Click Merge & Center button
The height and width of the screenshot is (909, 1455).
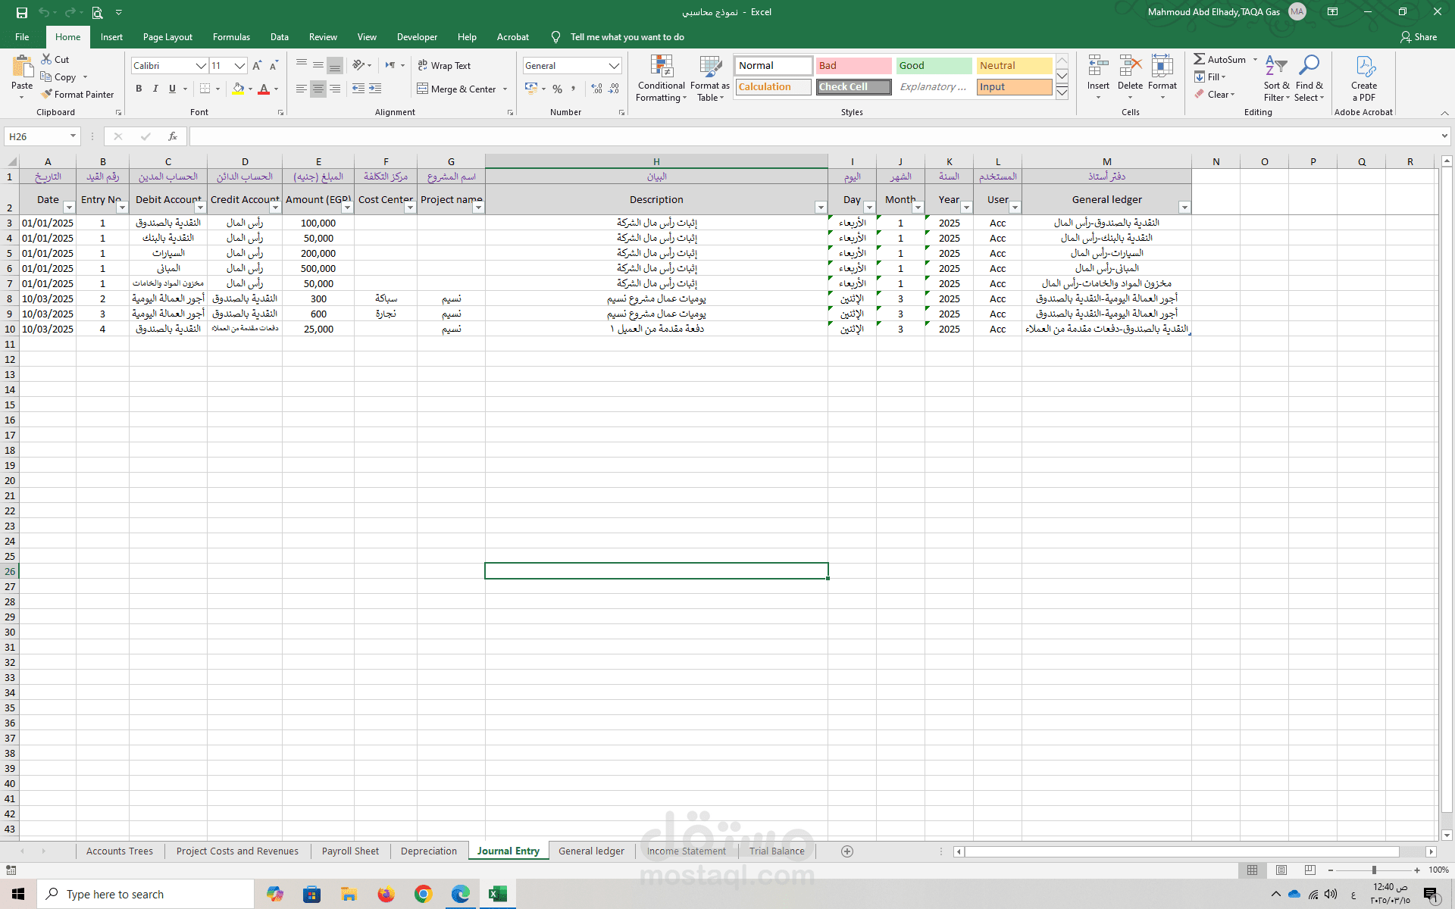pyautogui.click(x=457, y=89)
